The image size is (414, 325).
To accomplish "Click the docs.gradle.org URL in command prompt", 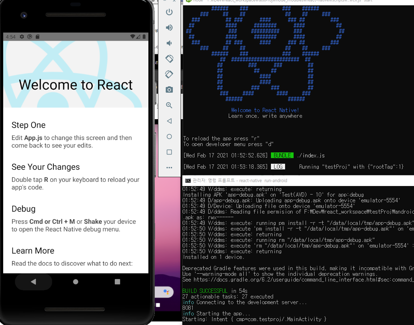I will 304,280.
